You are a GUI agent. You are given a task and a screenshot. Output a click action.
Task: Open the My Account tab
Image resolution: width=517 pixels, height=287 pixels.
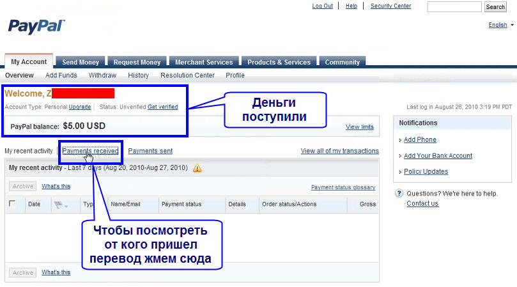click(x=29, y=62)
